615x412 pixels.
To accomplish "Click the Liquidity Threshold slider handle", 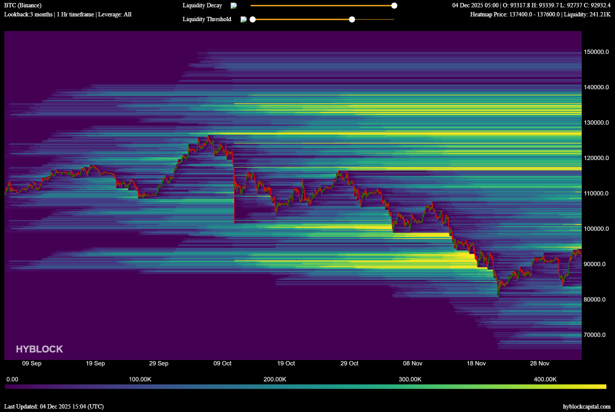I will pyautogui.click(x=352, y=19).
